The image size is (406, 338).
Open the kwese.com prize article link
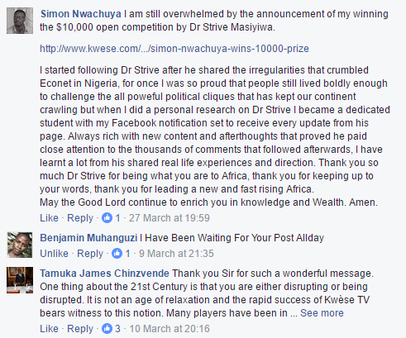pos(174,49)
